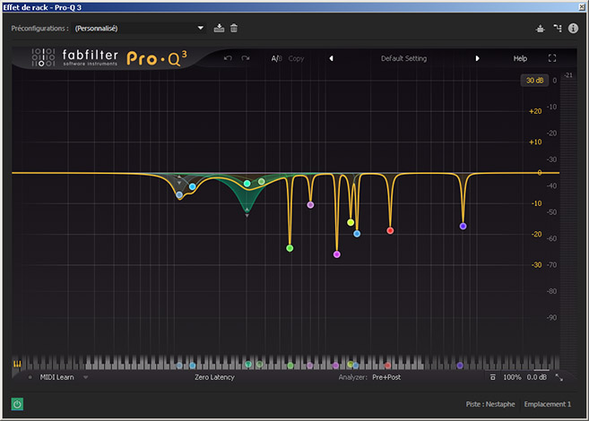Select the yellow-green EQ band node

point(351,222)
